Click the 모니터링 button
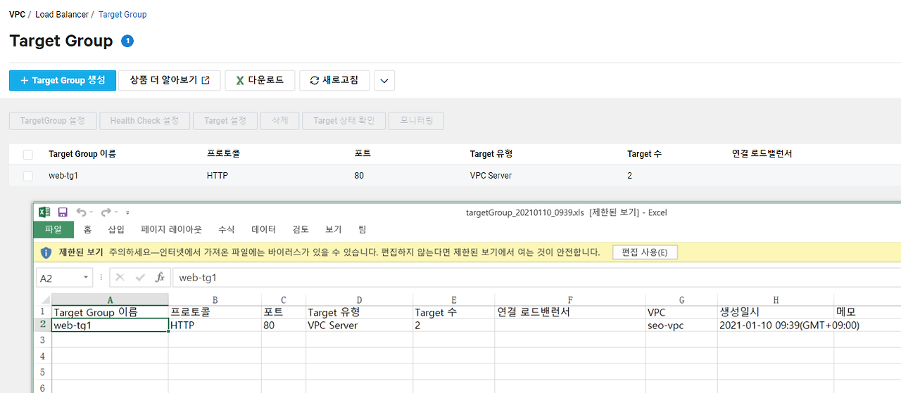 point(417,121)
